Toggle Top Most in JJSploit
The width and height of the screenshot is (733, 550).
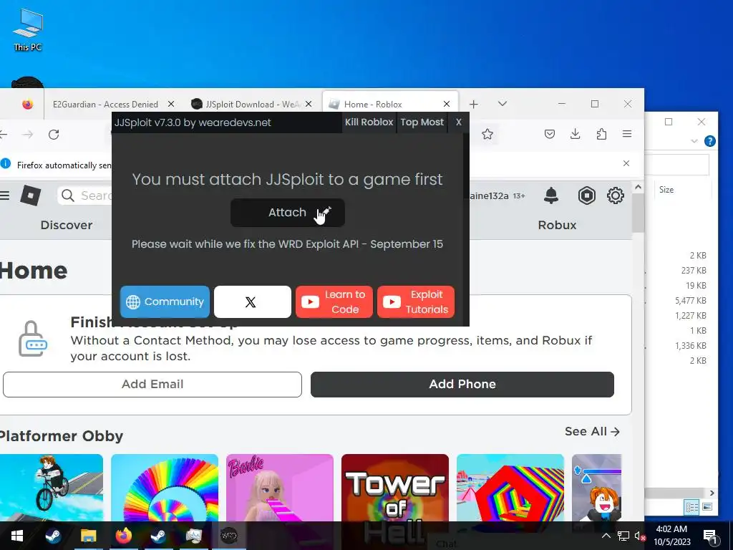422,122
